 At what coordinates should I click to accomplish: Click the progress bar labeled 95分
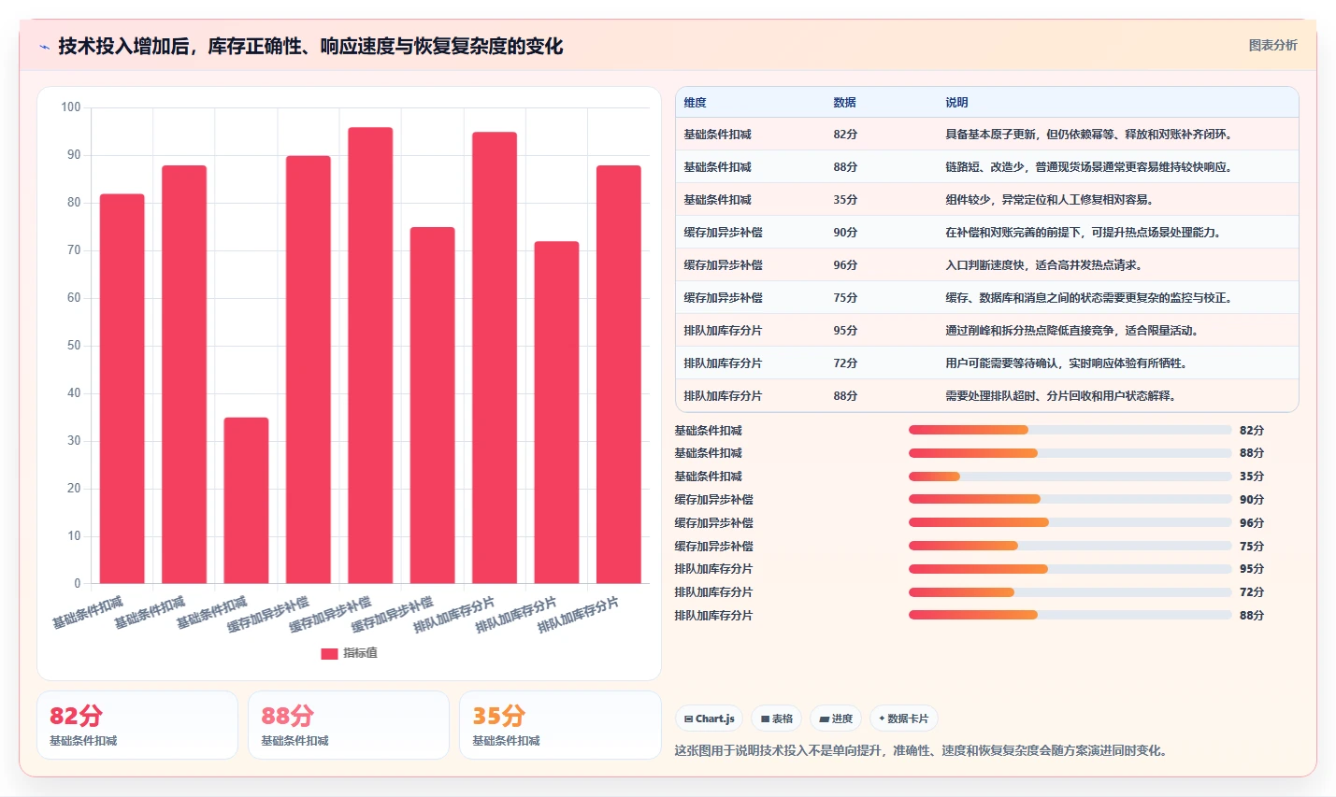point(1070,569)
